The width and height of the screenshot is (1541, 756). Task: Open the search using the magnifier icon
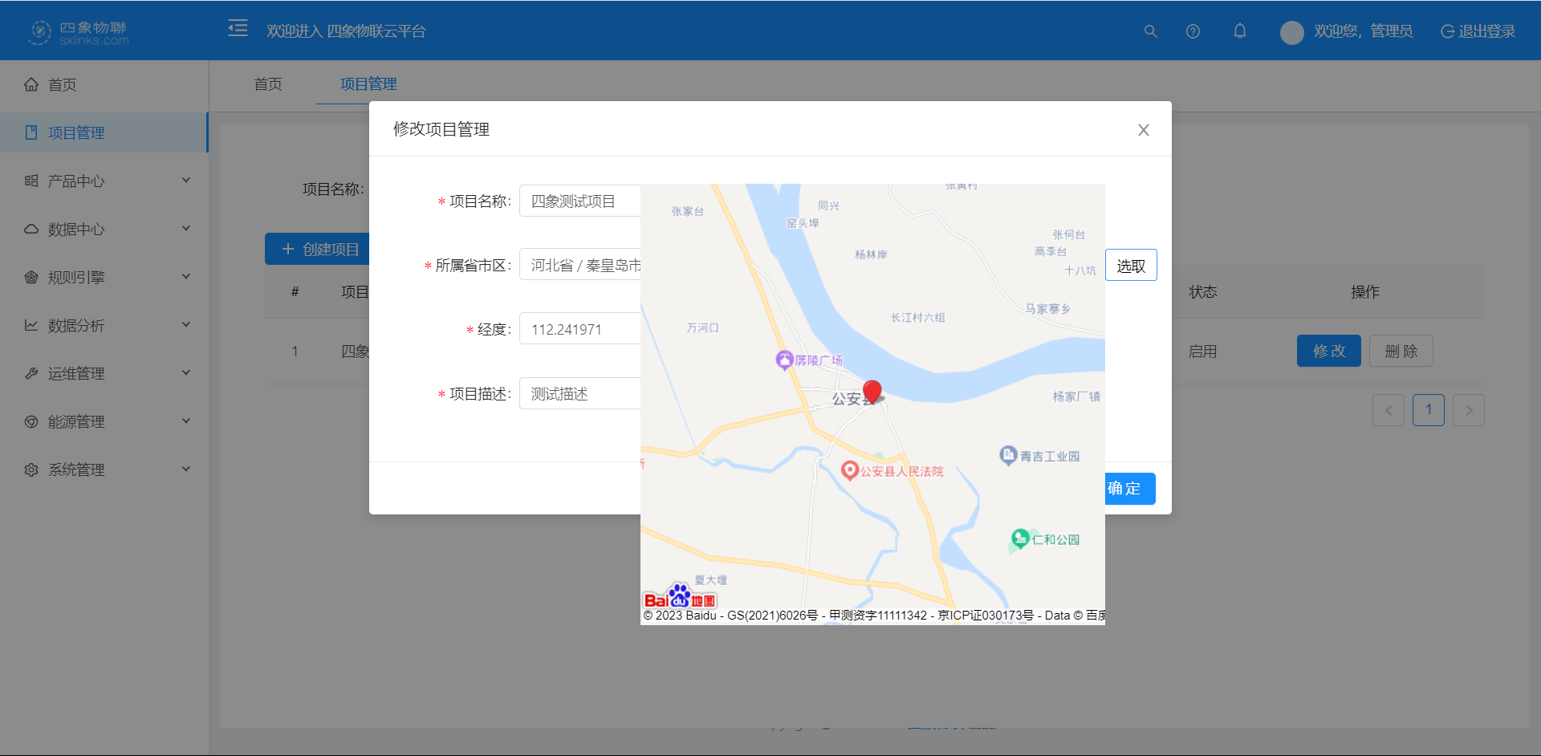pyautogui.click(x=1150, y=31)
